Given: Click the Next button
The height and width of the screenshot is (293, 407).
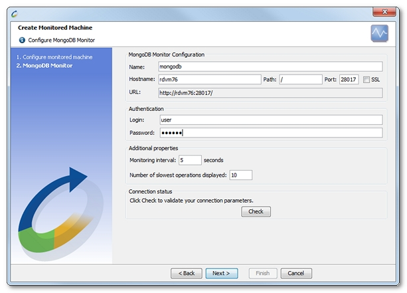Looking at the screenshot, I should [x=221, y=273].
